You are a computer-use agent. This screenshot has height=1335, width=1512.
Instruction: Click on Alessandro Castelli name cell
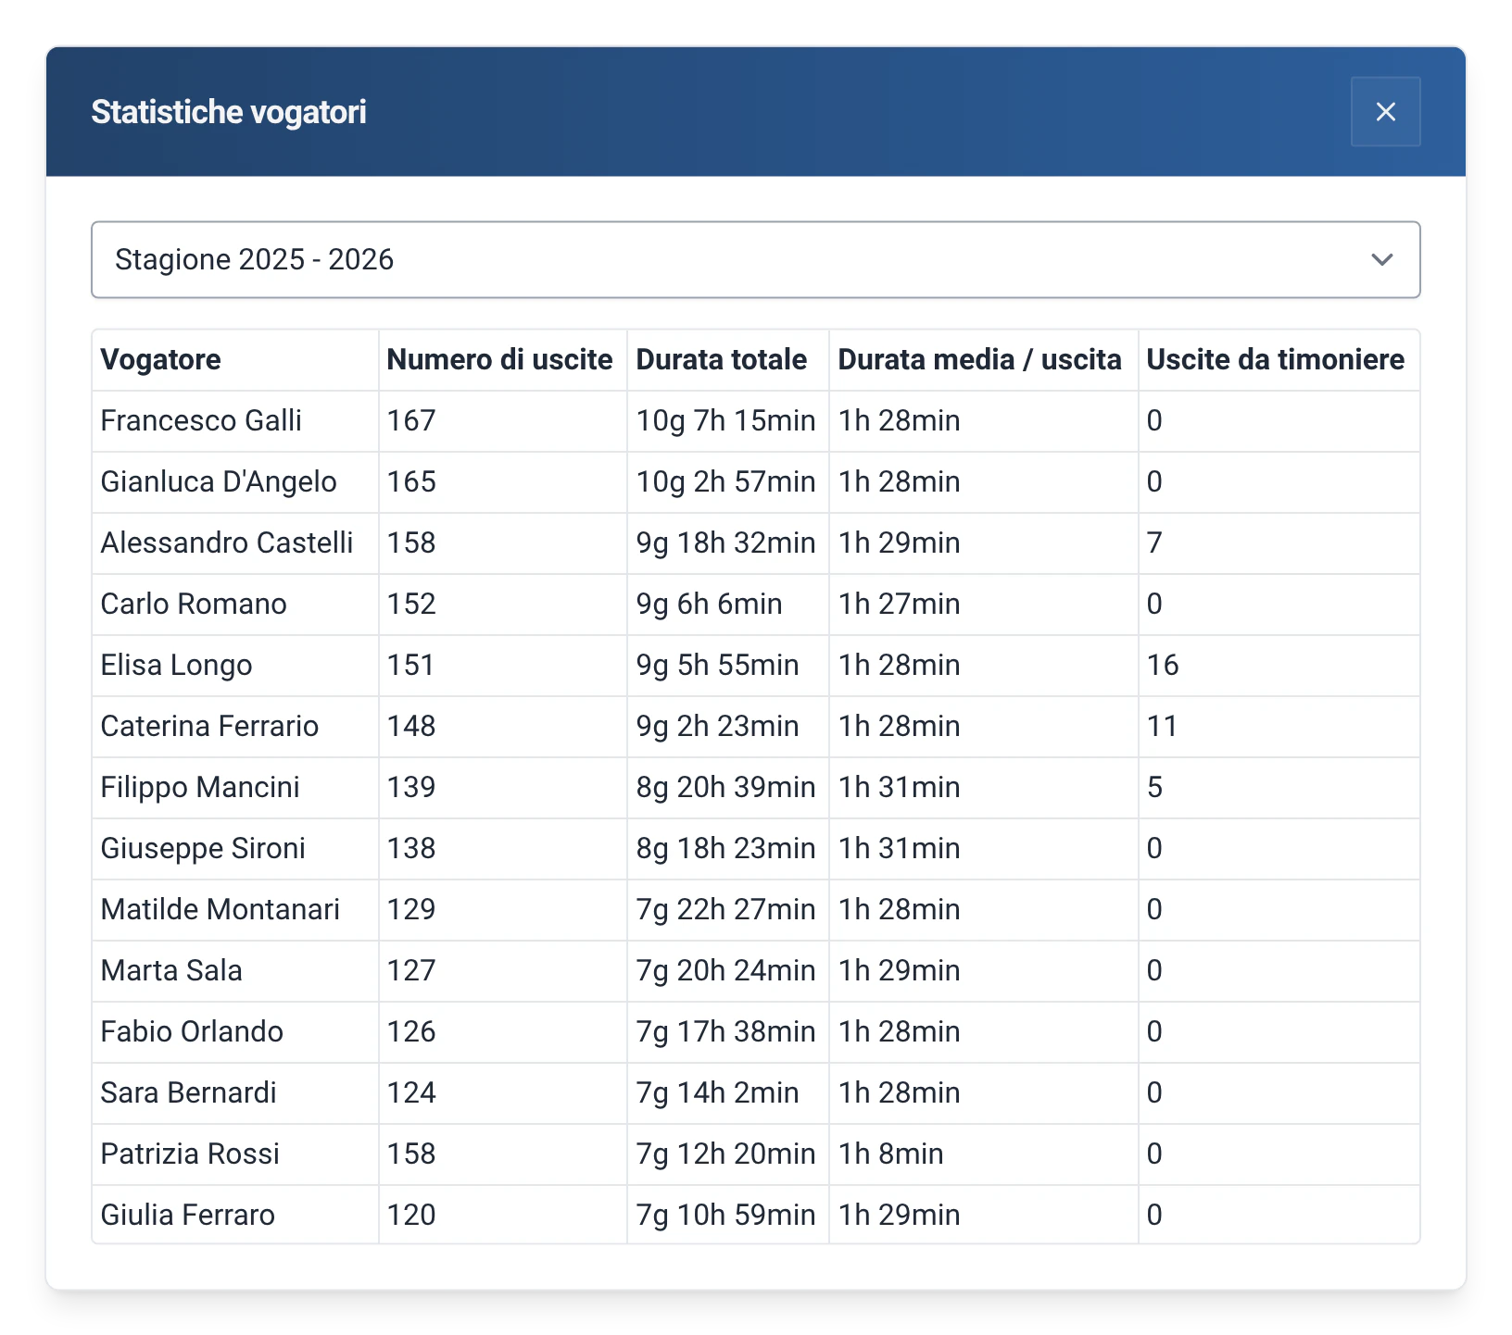[x=227, y=543]
